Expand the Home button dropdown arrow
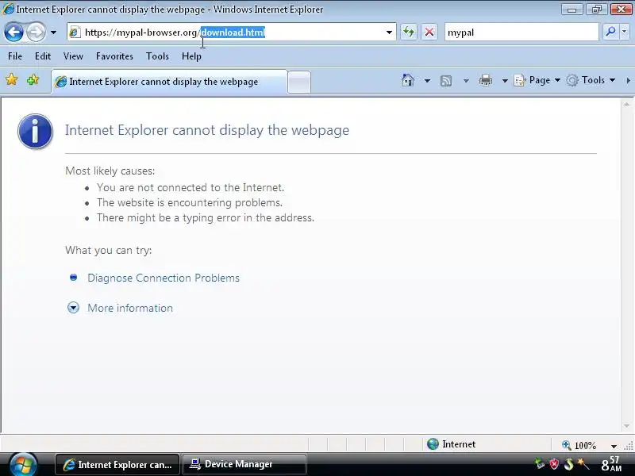 [427, 81]
